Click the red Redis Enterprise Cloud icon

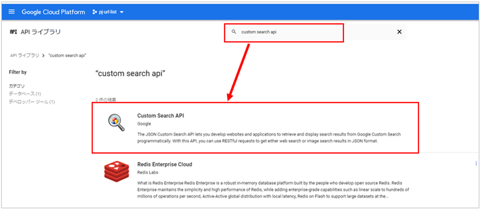point(116,173)
